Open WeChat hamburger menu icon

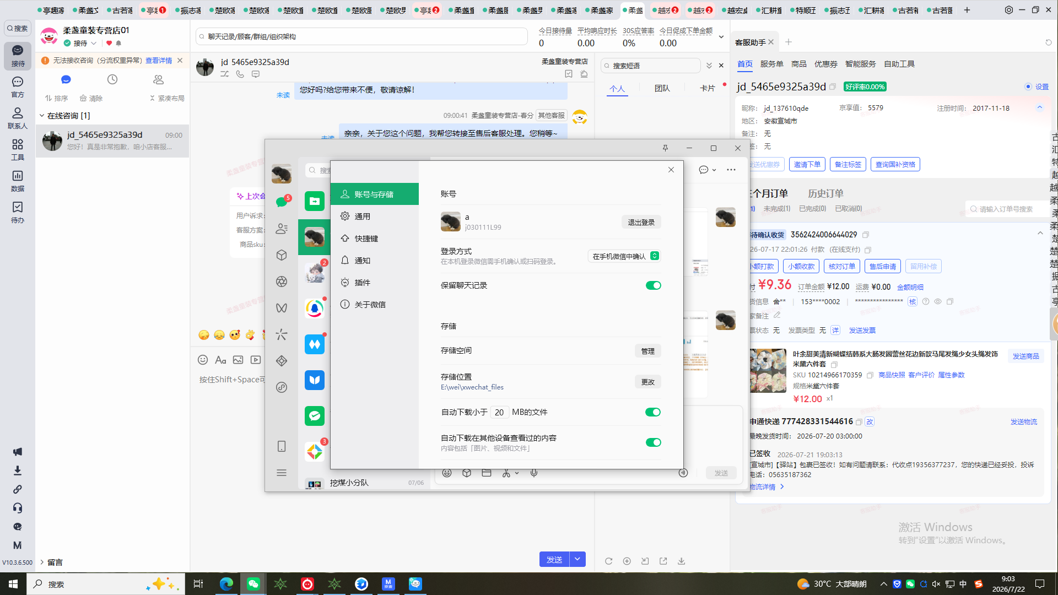pos(282,473)
